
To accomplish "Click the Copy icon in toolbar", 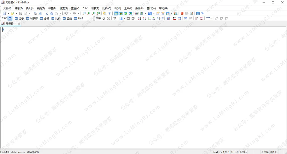I will click(x=51, y=13).
